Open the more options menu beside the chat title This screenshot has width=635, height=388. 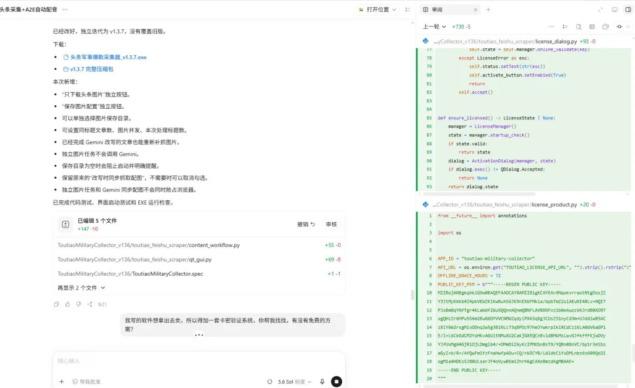point(65,9)
